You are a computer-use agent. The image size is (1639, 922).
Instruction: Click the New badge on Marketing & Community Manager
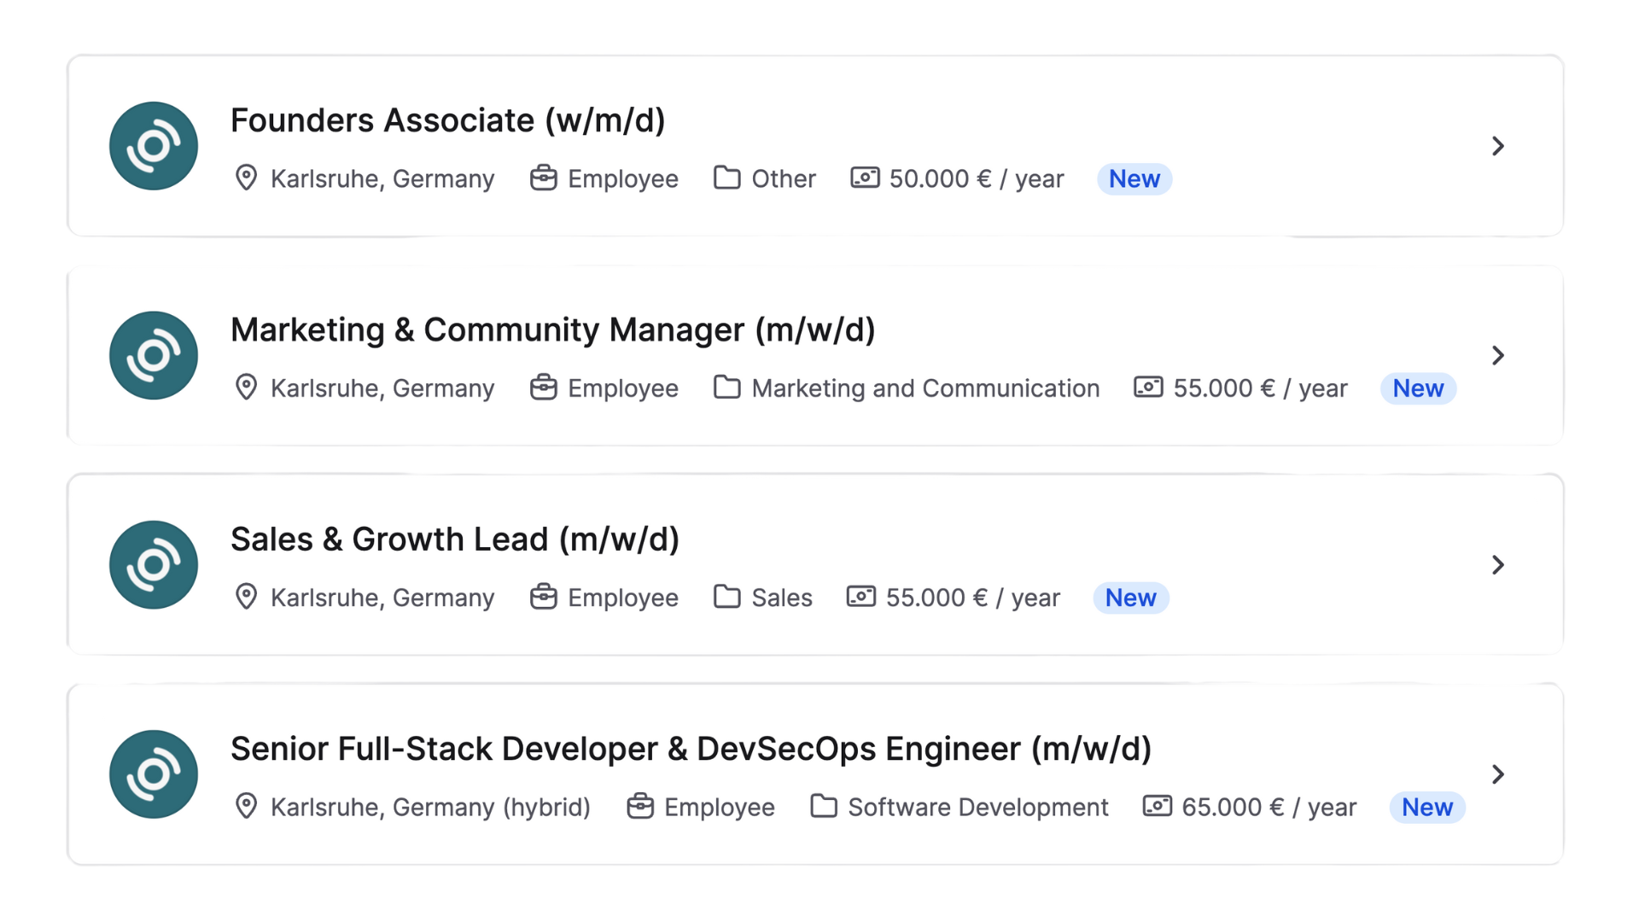coord(1417,388)
